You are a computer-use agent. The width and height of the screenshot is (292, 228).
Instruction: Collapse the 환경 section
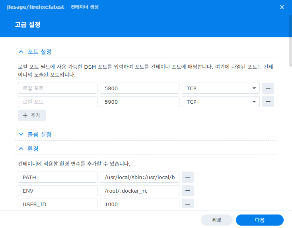21,149
